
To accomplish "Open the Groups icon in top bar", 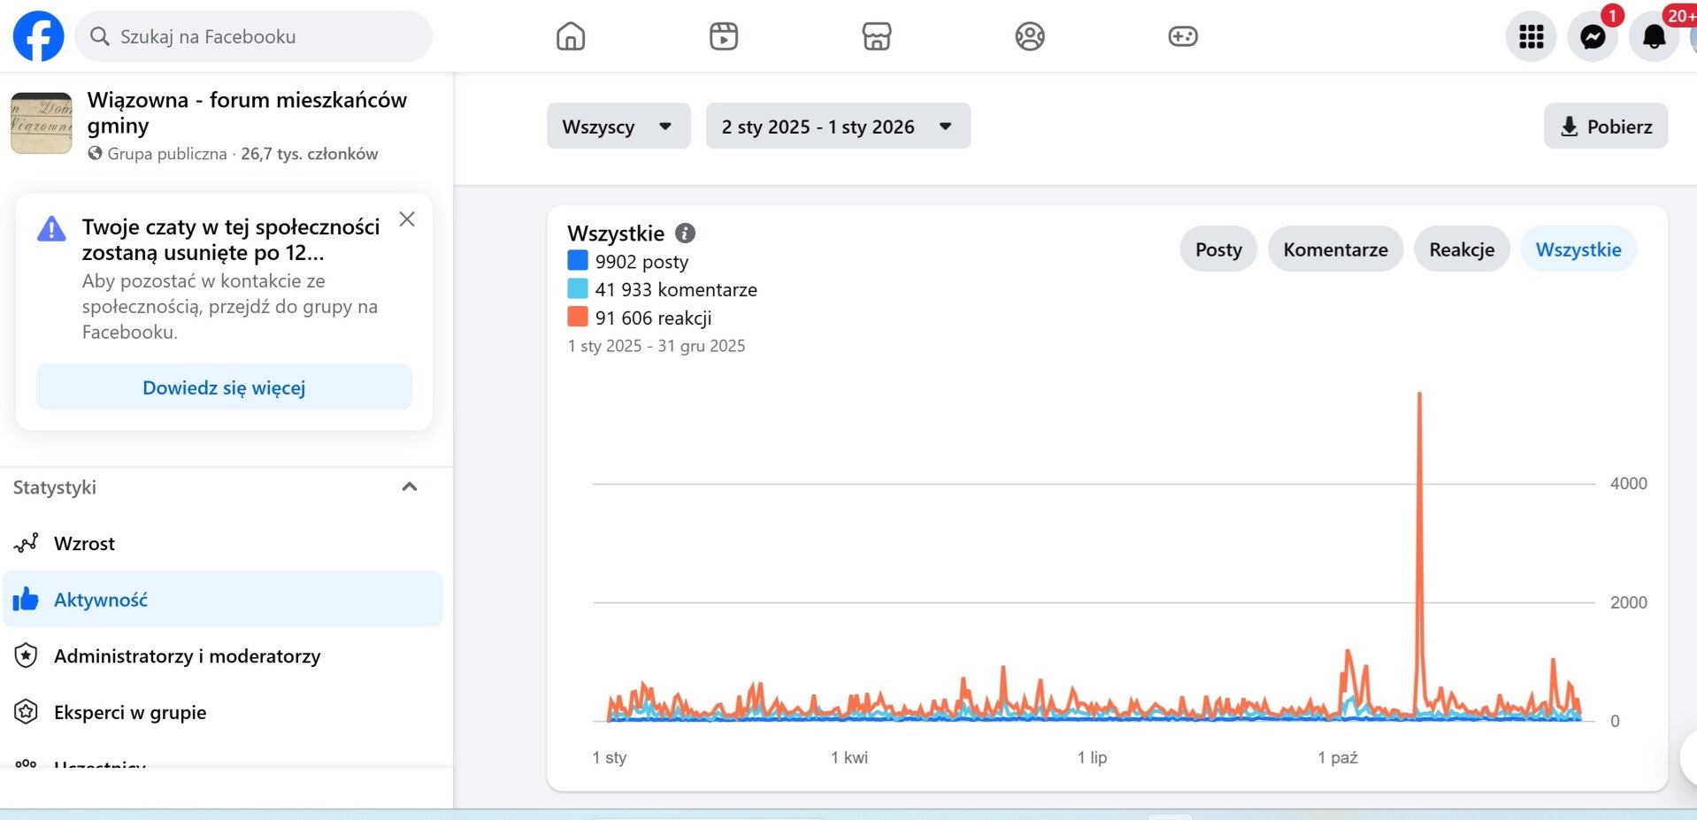I will [x=1030, y=36].
